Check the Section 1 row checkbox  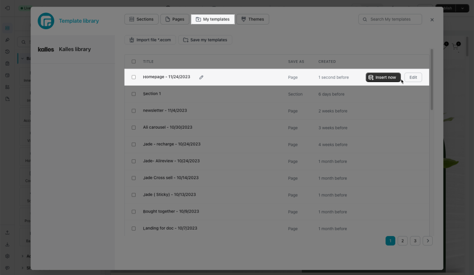[x=134, y=94]
